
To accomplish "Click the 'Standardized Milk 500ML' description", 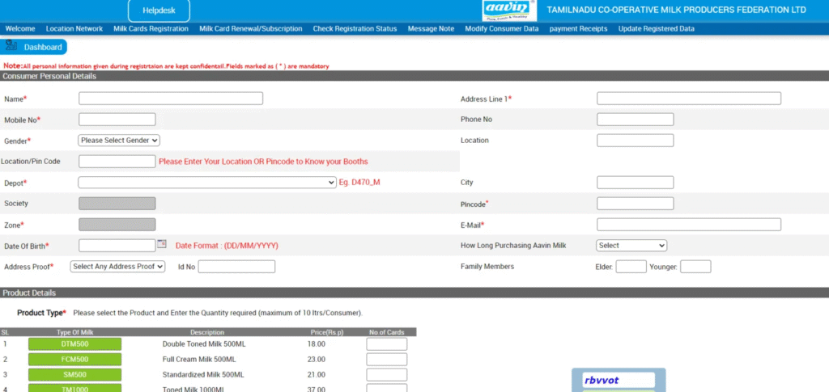I will (203, 374).
